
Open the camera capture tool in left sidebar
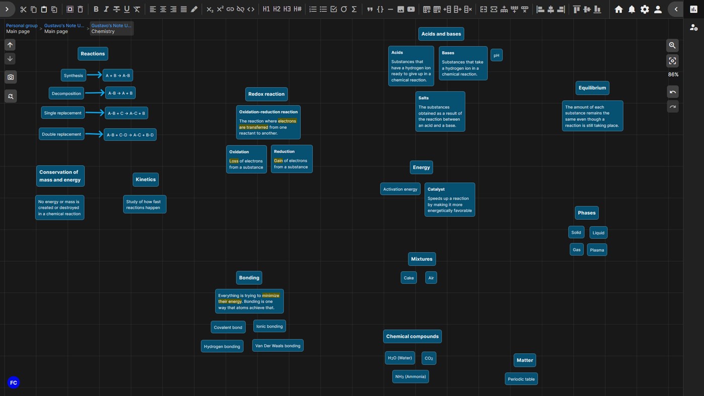click(10, 76)
